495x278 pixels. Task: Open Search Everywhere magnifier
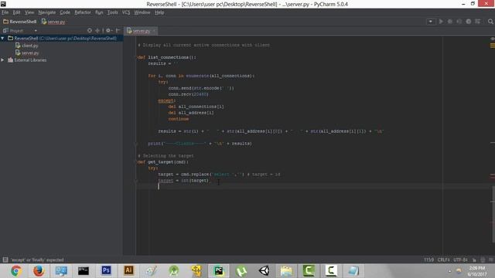[x=490, y=22]
